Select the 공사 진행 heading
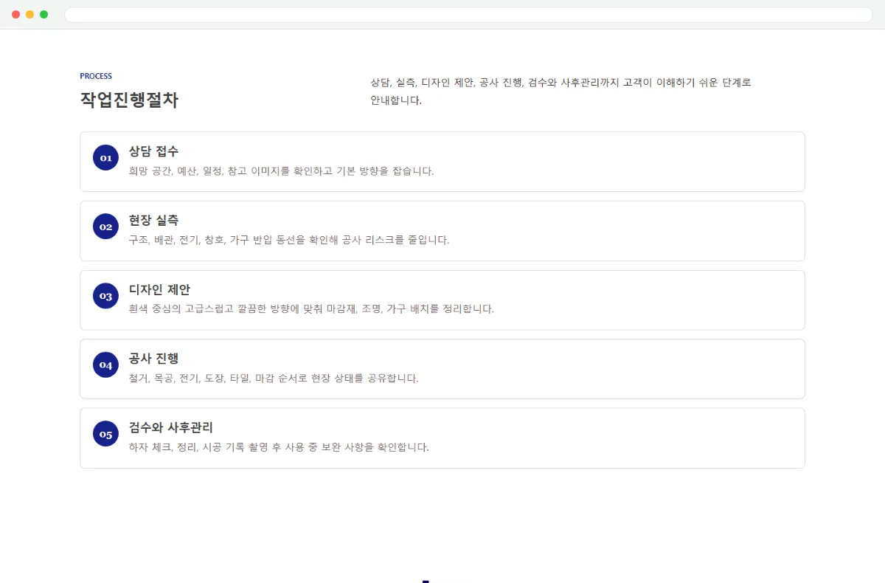The width and height of the screenshot is (885, 583). (153, 359)
